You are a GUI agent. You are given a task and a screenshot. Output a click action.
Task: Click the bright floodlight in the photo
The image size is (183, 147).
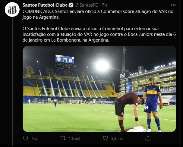tap(102, 65)
